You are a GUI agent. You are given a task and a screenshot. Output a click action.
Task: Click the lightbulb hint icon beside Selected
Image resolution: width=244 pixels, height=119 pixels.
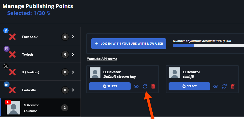[49, 13]
